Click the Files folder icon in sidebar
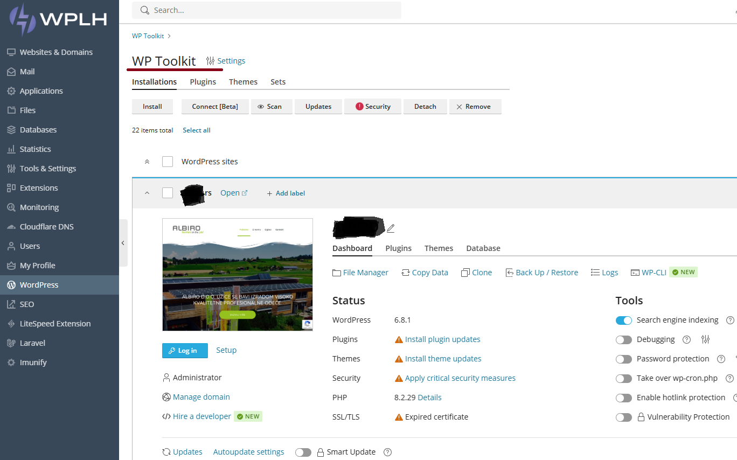 11,110
